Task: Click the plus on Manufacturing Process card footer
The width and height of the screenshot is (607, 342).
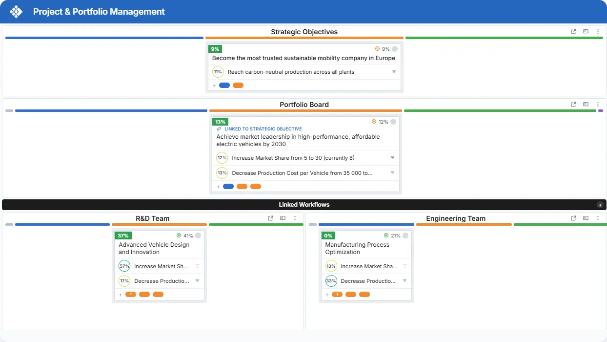Action: pyautogui.click(x=327, y=295)
